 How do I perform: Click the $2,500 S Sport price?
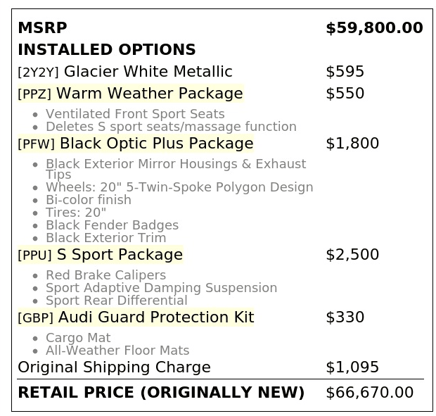[x=352, y=254]
